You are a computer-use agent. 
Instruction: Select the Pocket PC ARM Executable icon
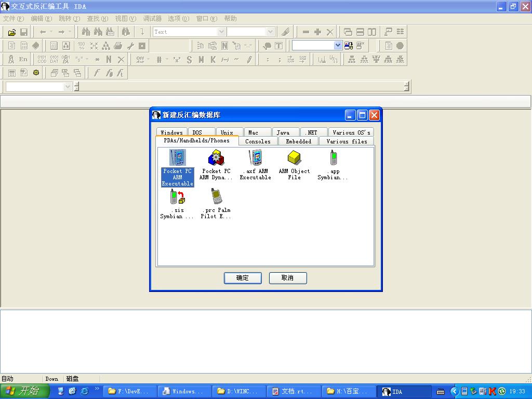pos(178,168)
